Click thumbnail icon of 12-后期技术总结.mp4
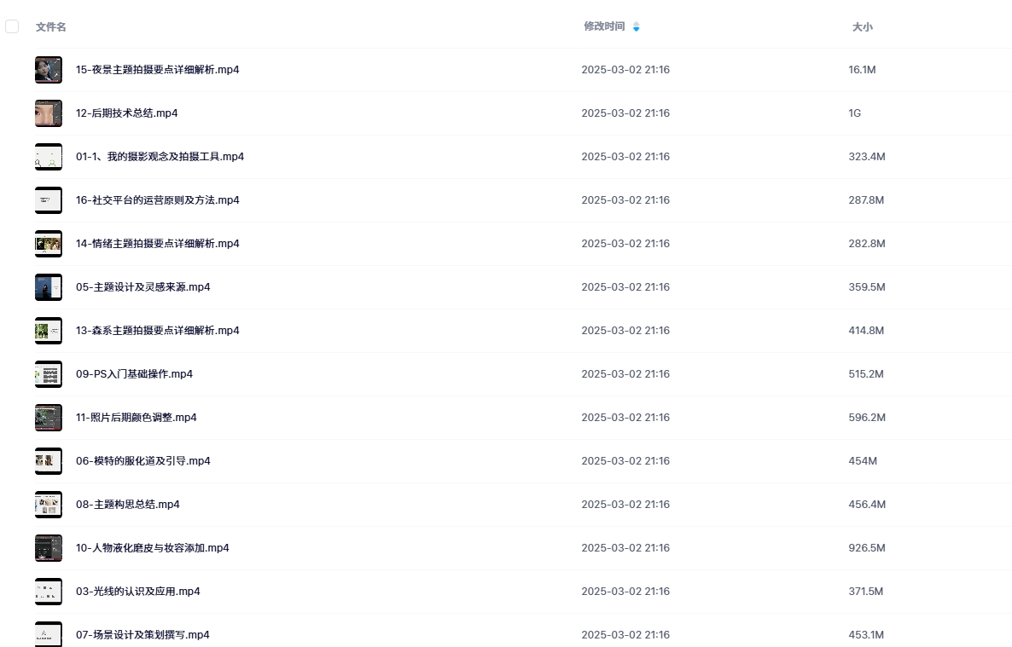The width and height of the screenshot is (1012, 647). coord(48,113)
